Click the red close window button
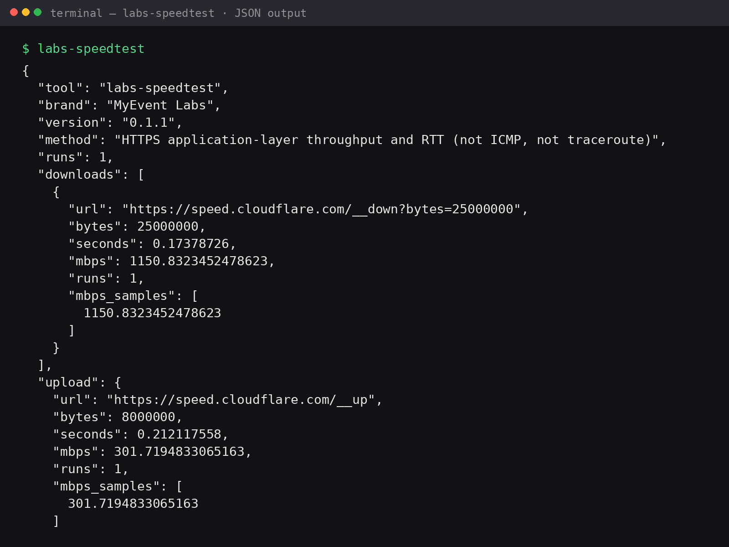729x547 pixels. pos(14,12)
